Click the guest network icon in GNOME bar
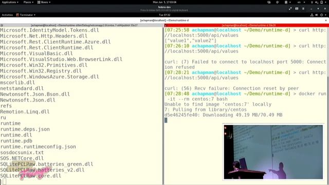The image size is (329, 185). click(312, 15)
